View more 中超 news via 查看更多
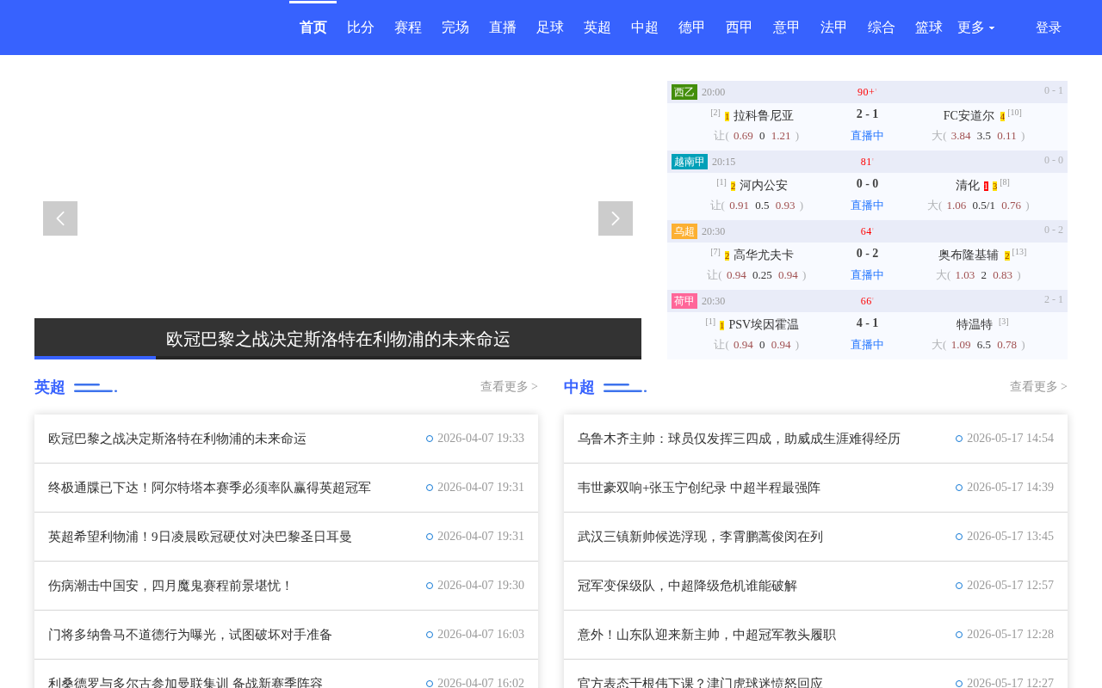The image size is (1102, 688). (x=1038, y=387)
